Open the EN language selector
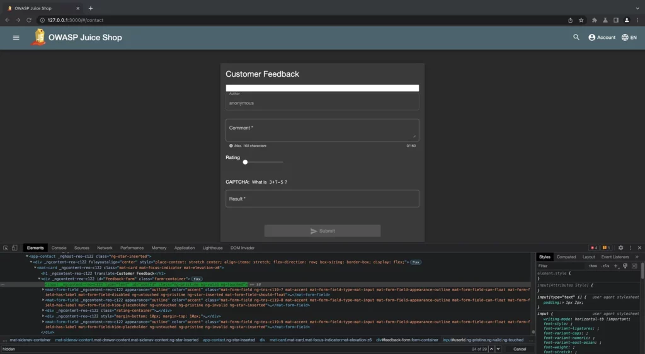Image resolution: width=645 pixels, height=354 pixels. pos(629,37)
